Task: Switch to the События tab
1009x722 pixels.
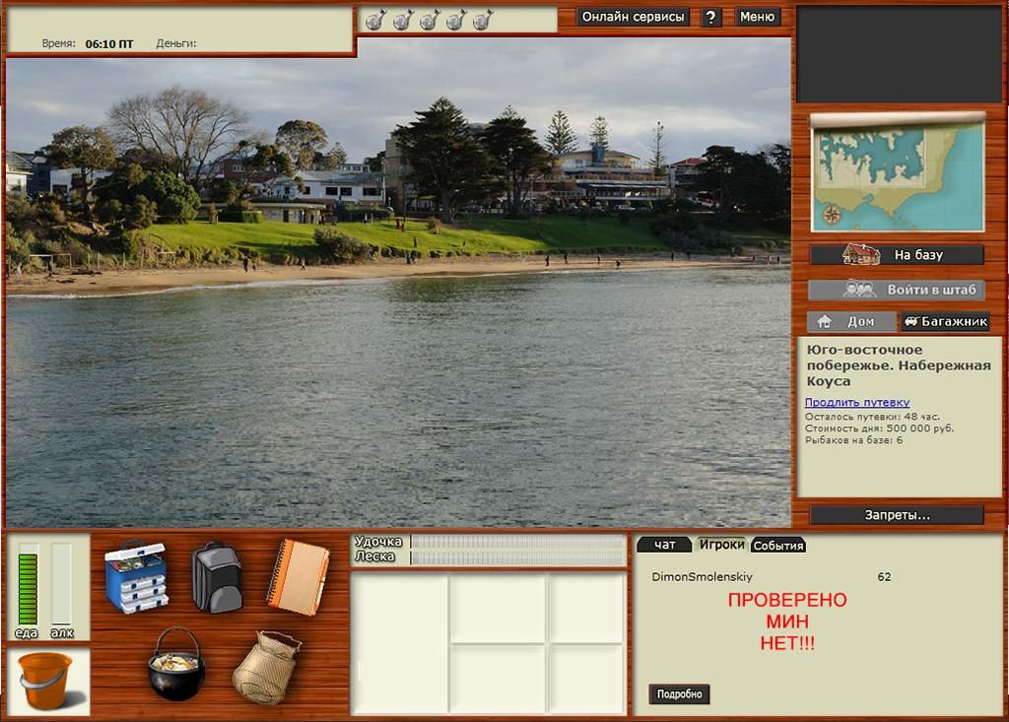Action: (778, 546)
